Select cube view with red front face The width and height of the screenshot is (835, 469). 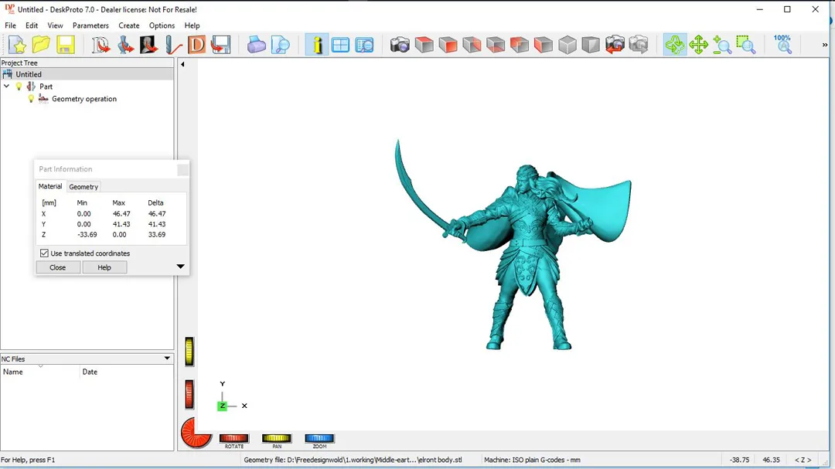click(448, 45)
